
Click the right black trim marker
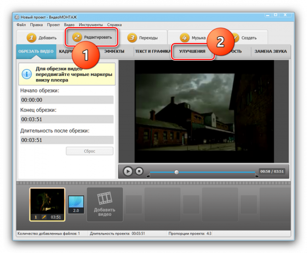256,175
